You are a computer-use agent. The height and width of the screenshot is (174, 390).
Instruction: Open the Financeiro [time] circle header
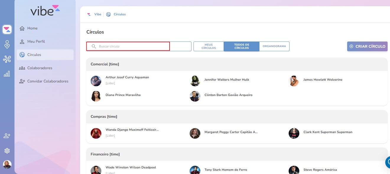pos(237,154)
